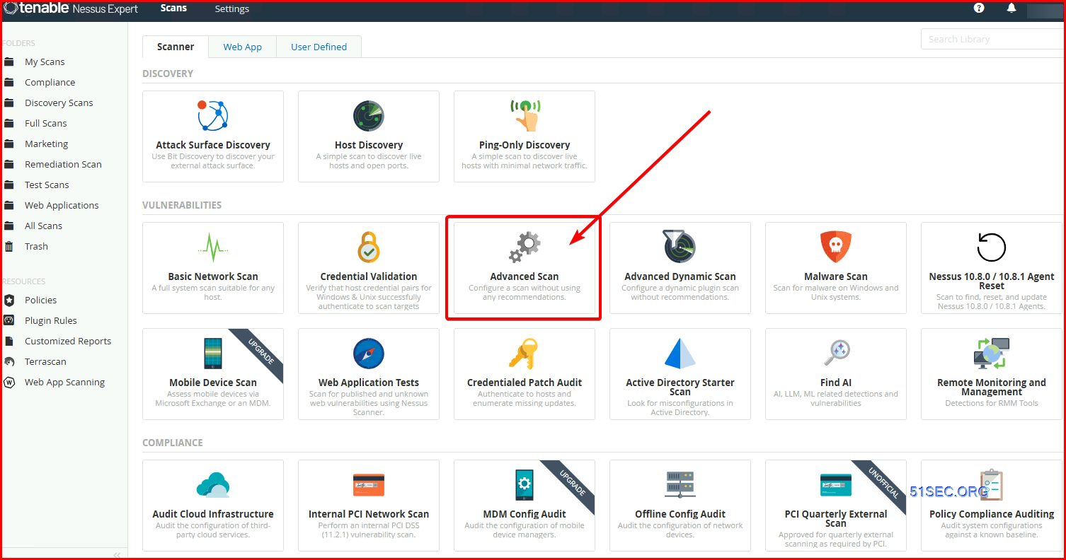Click the Terrascan icon in Resources
1066x560 pixels.
[9, 361]
